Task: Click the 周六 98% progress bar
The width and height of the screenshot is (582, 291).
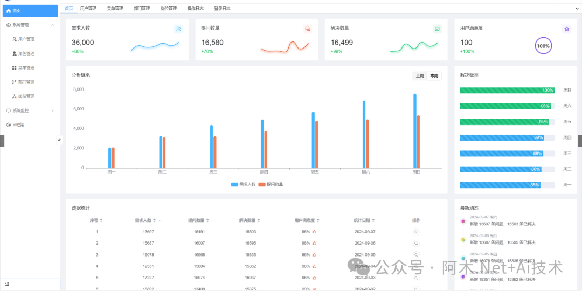Action: (507, 106)
